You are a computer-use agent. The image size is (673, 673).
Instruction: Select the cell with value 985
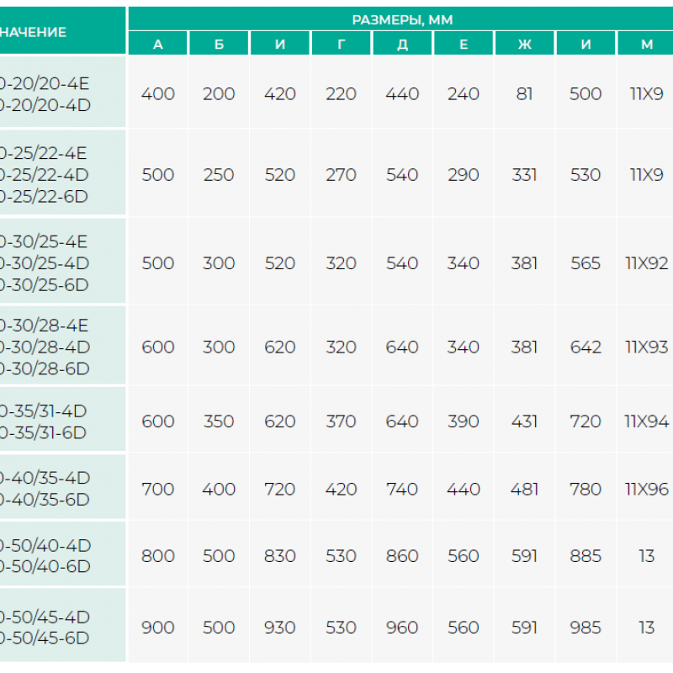pos(586,628)
